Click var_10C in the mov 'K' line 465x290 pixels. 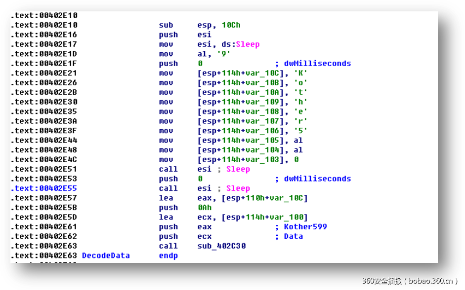[x=262, y=73]
